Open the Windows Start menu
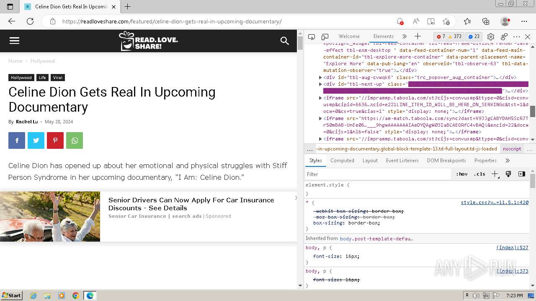The image size is (536, 301). pos(12,296)
